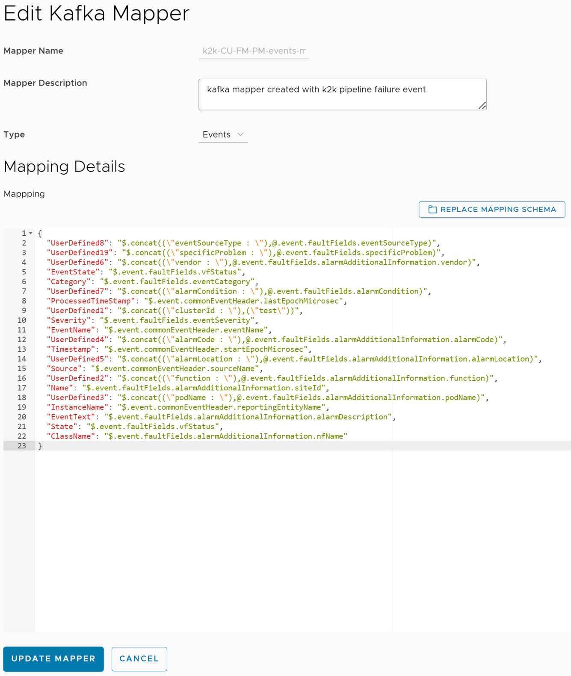Screen dimensions: 571x676
Task: Focus the Mapper Name input field
Action: [254, 51]
